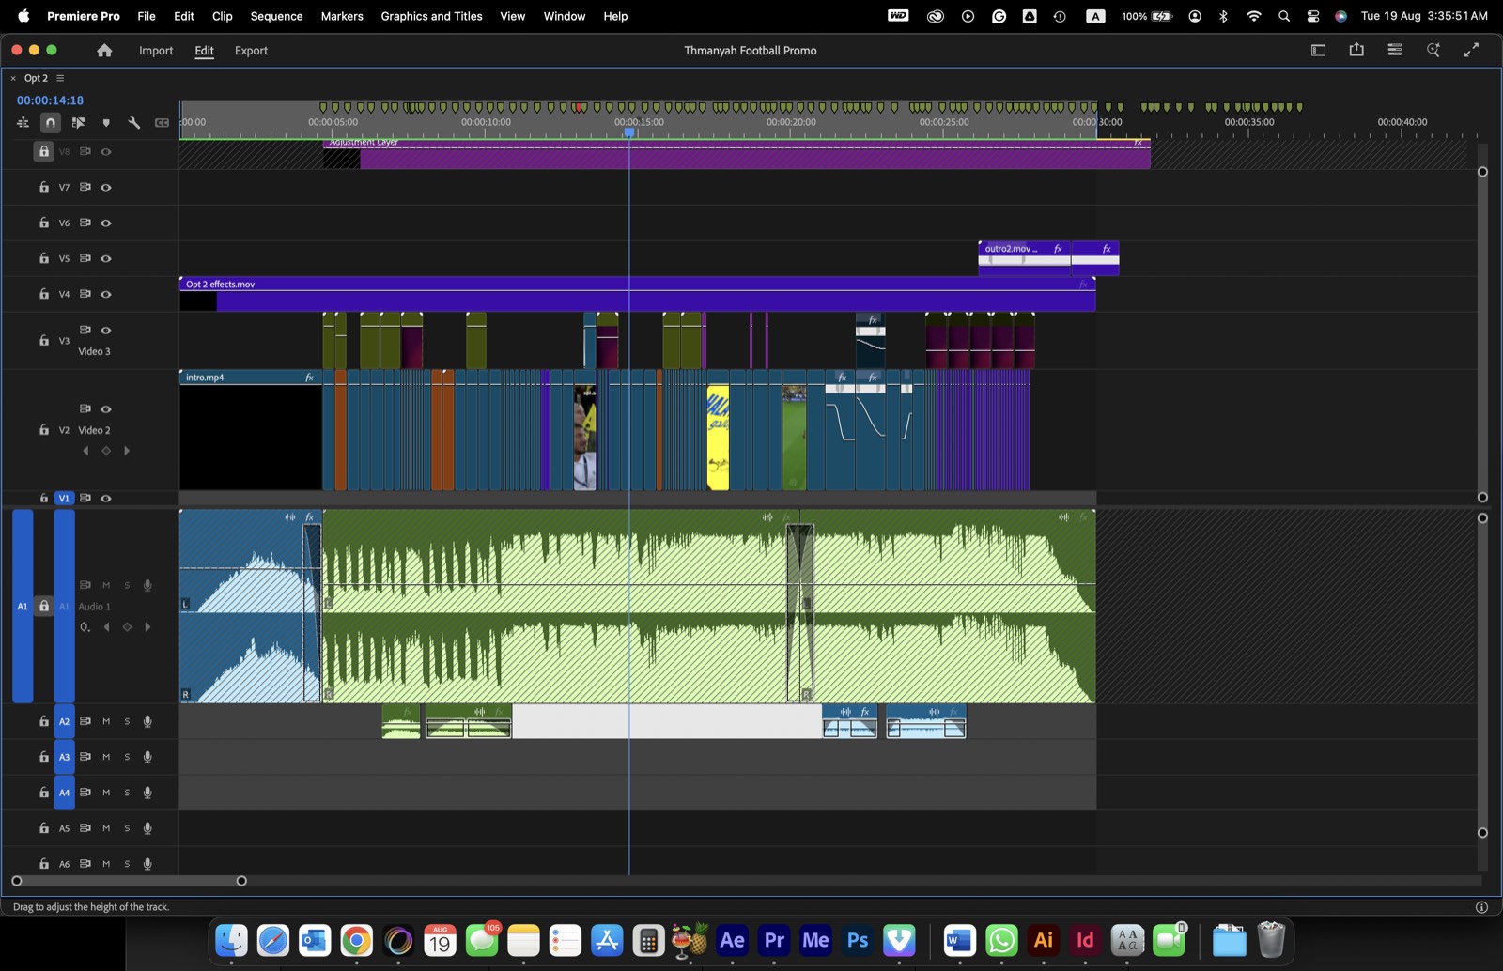
Task: Click the Quick Export share icon
Action: click(x=1356, y=50)
